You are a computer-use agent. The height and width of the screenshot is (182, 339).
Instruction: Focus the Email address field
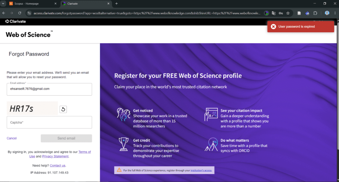coord(49,89)
